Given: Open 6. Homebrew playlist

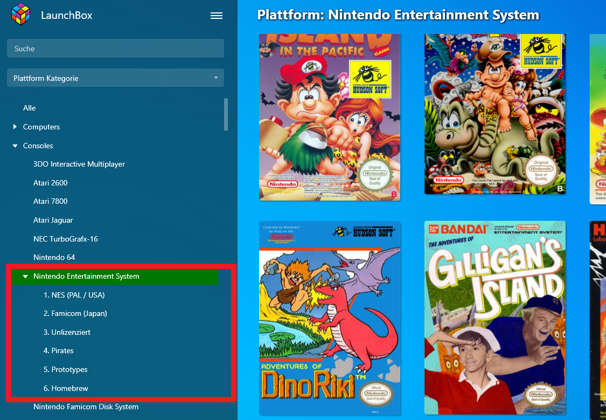Looking at the screenshot, I should pos(66,388).
